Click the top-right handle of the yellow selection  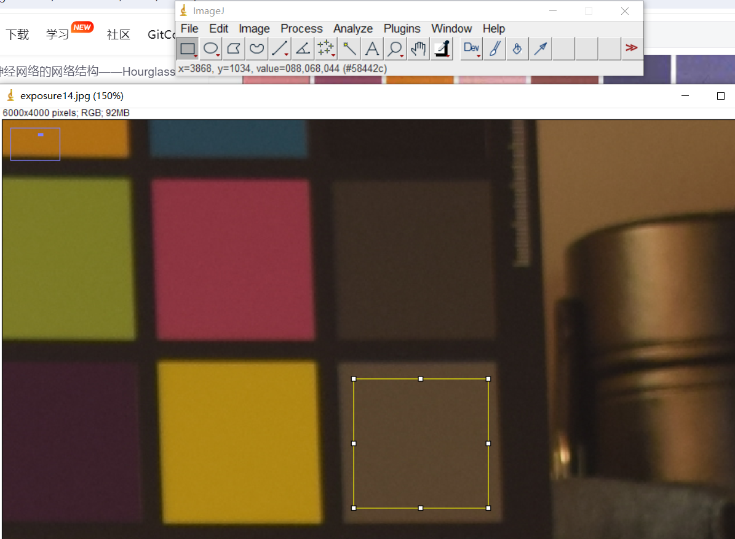pyautogui.click(x=488, y=379)
